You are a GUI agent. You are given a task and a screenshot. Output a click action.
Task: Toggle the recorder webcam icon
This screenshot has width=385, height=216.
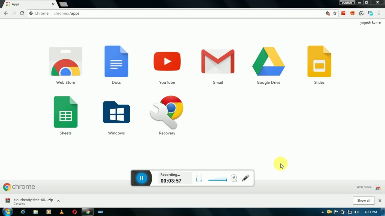[234, 178]
